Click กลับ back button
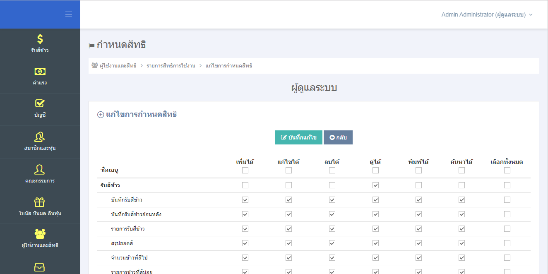548x274 pixels. (338, 137)
